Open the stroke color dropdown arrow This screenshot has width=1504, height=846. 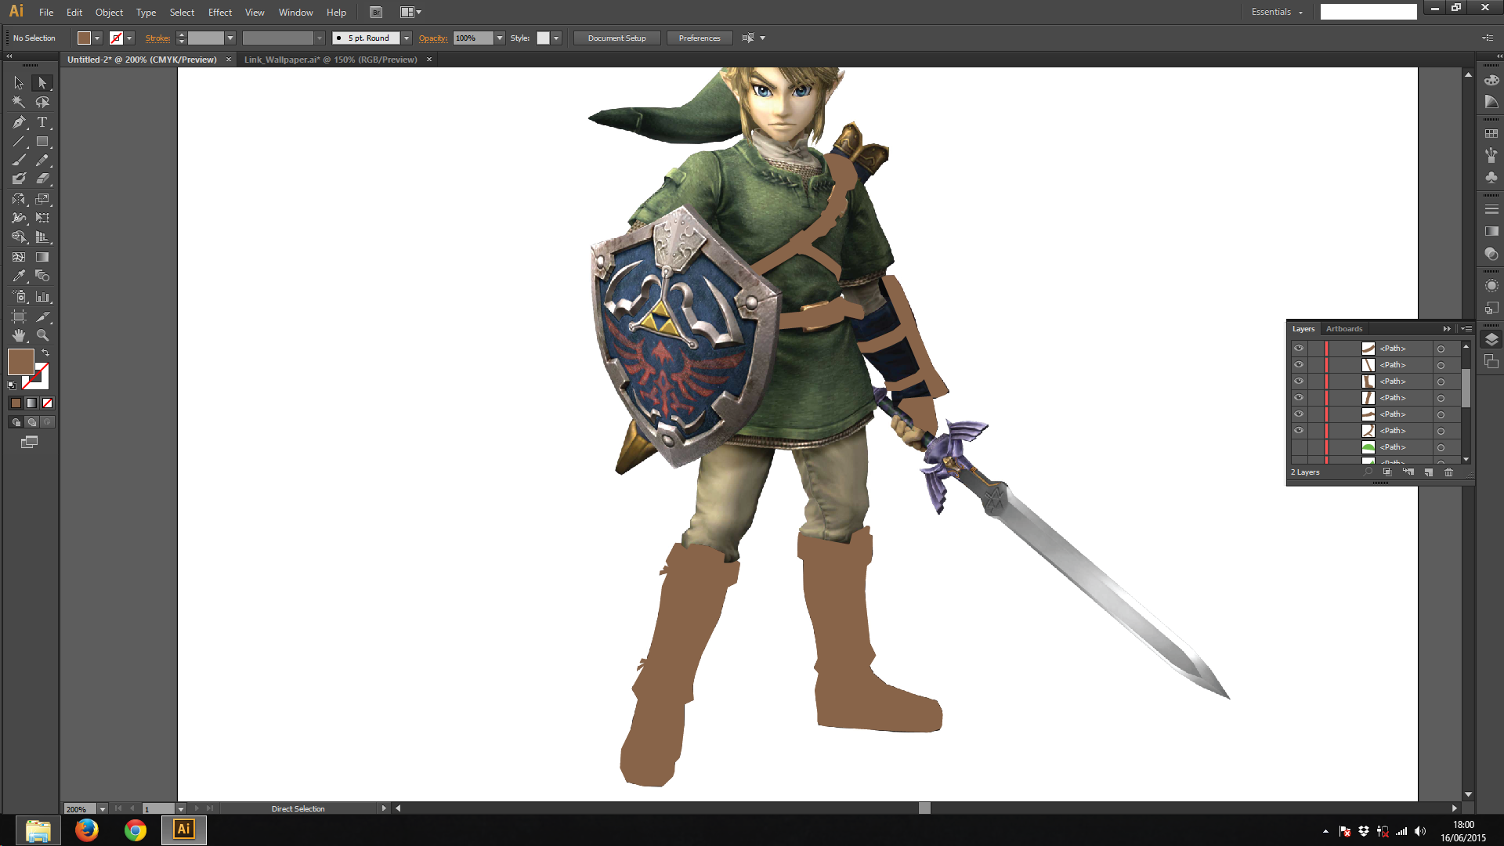(129, 38)
